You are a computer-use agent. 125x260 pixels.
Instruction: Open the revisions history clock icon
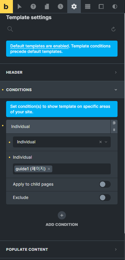[60, 6]
